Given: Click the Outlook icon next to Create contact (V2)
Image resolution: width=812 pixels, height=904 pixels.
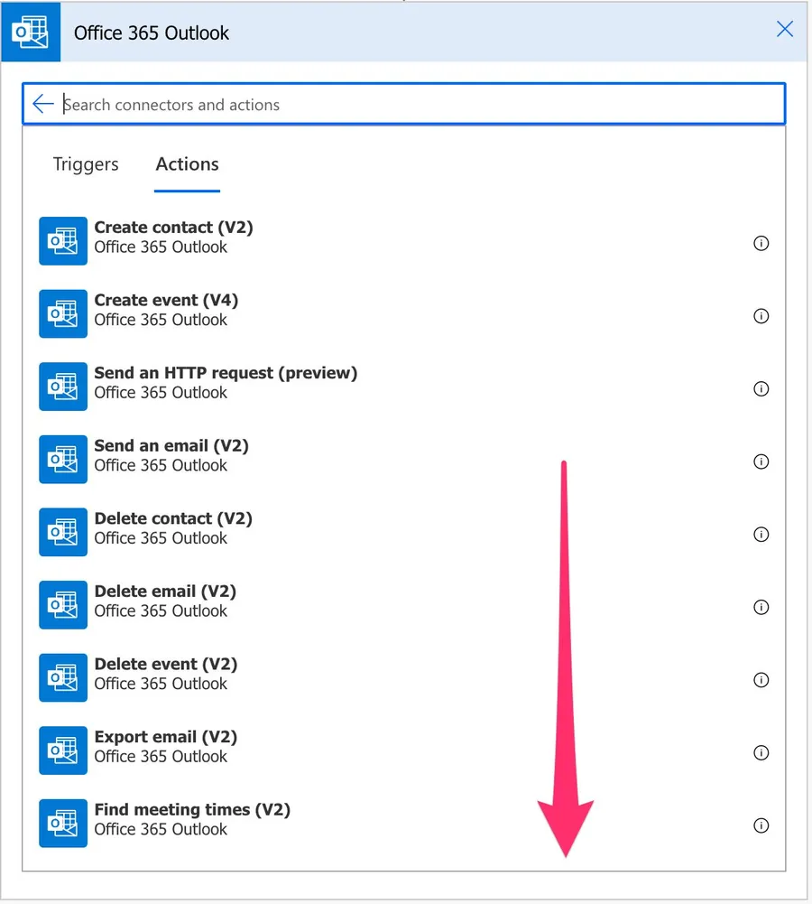Looking at the screenshot, I should [63, 241].
